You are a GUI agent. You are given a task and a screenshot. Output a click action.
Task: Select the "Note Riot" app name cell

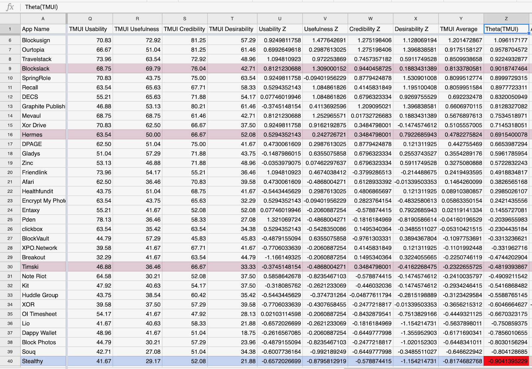[43, 276]
